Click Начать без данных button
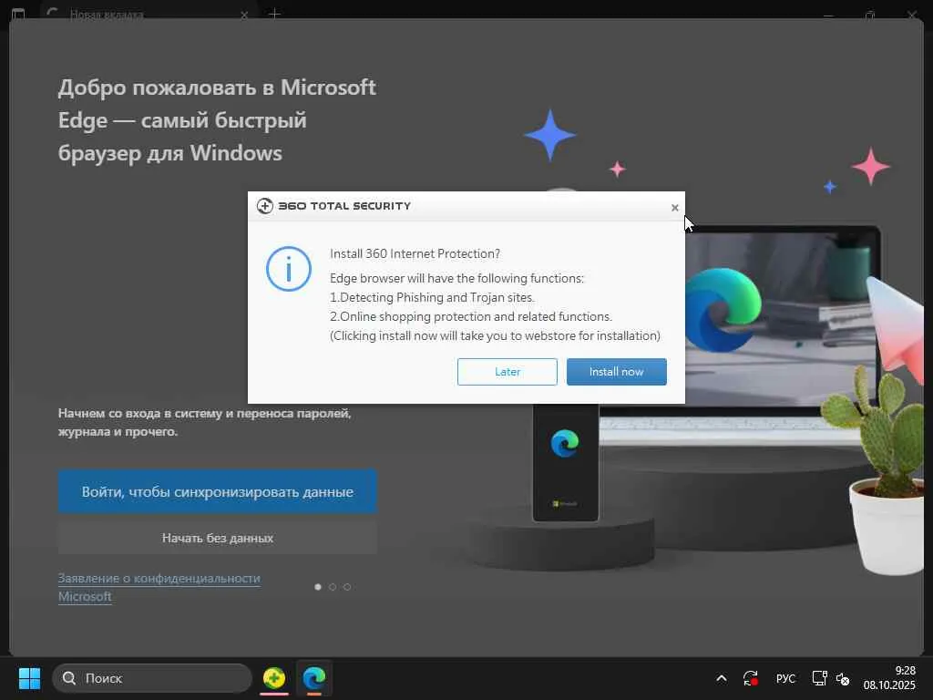This screenshot has width=933, height=700. (217, 538)
